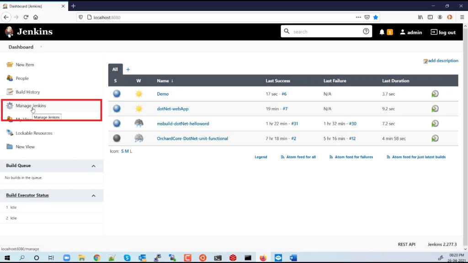Open a new browser tab
Image resolution: width=468 pixels, height=263 pixels.
click(x=74, y=6)
